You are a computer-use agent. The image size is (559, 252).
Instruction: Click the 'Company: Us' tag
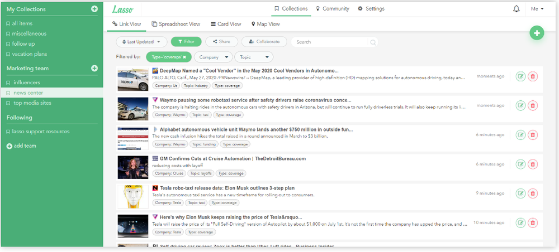click(166, 86)
